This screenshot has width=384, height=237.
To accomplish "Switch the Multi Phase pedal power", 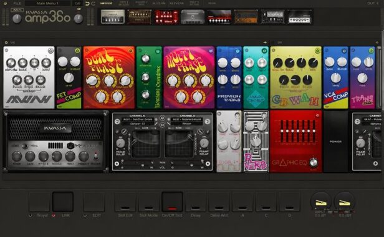I will [x=211, y=51].
